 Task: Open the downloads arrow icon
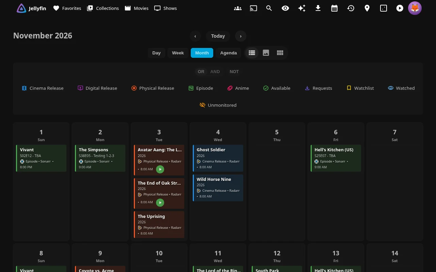pos(318,8)
